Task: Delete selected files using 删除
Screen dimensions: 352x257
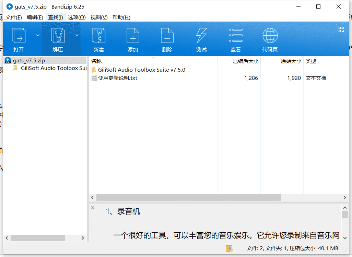Action: pos(167,40)
